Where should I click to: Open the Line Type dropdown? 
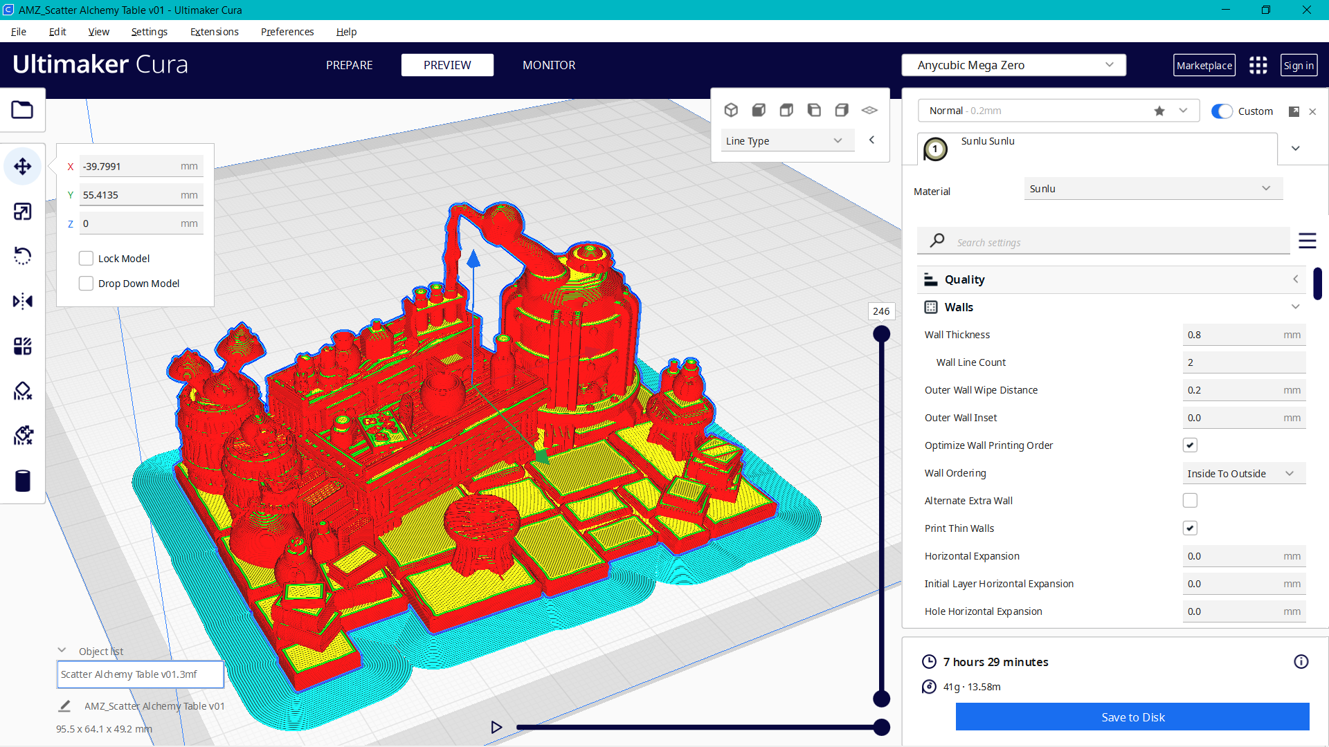[x=787, y=140]
